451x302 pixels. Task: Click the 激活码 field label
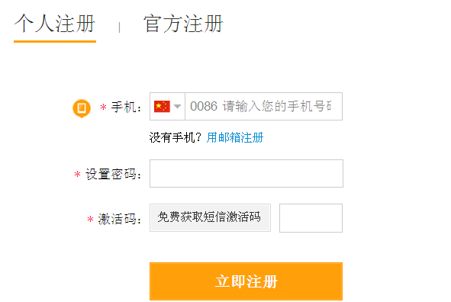click(119, 219)
